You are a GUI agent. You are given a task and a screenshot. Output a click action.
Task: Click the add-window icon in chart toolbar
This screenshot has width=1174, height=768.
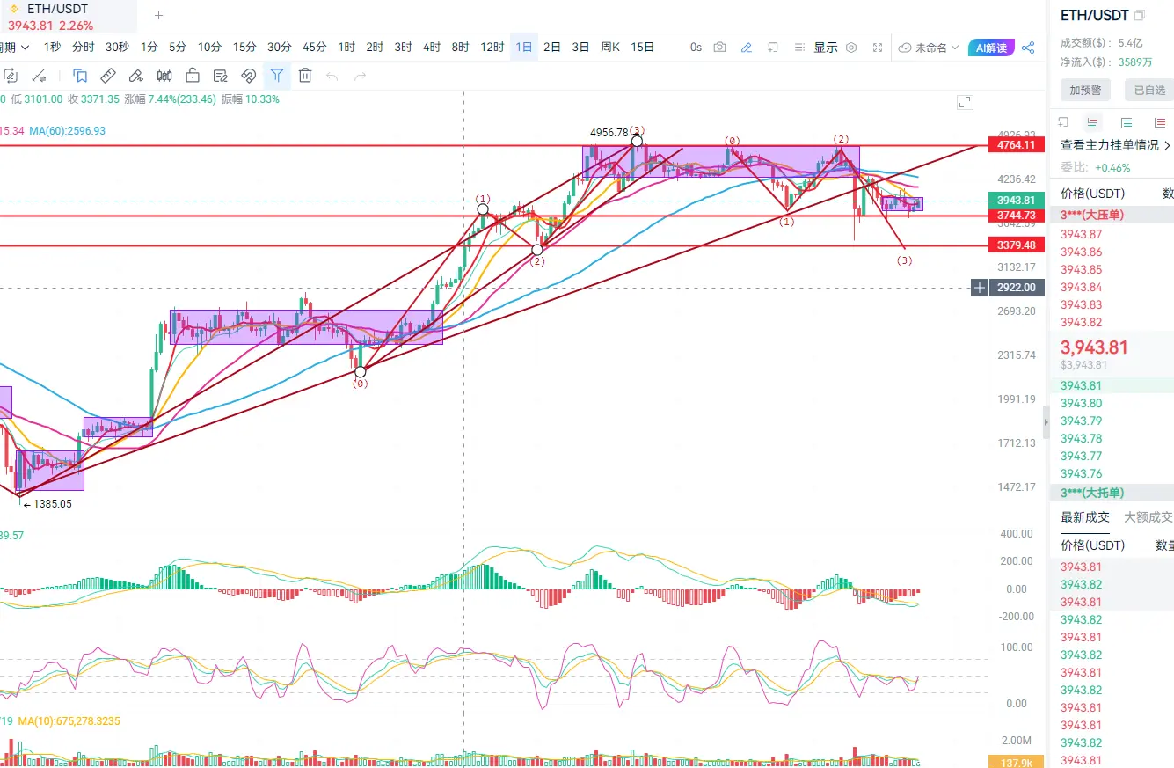click(773, 48)
